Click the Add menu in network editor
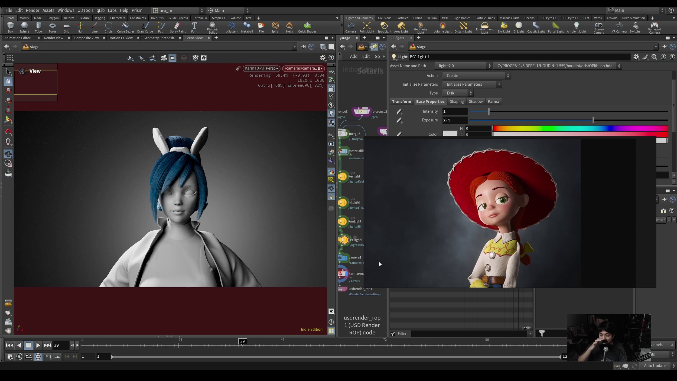The width and height of the screenshot is (677, 381). point(353,56)
